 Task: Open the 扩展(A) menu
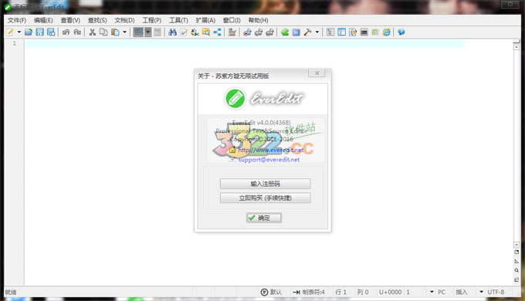click(205, 20)
